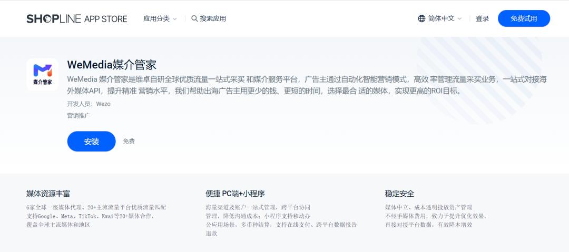The width and height of the screenshot is (569, 252).
Task: Click the line 覆盖全球主流媒体和地区
Action: click(58, 225)
